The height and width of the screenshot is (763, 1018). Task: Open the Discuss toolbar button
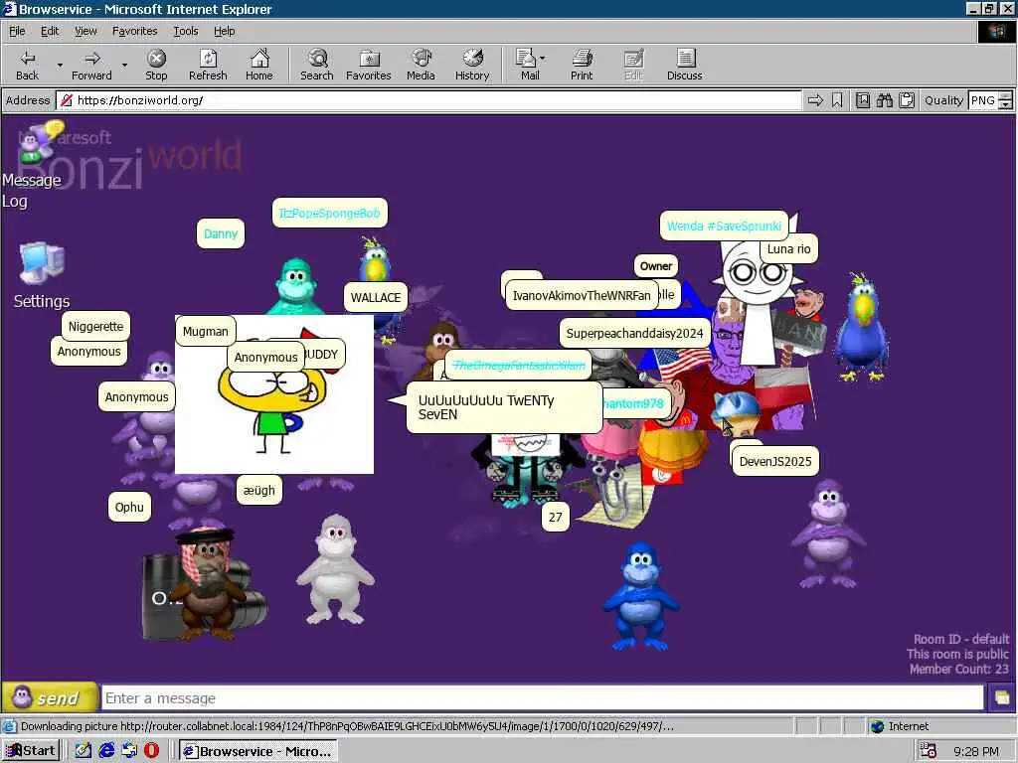[684, 65]
